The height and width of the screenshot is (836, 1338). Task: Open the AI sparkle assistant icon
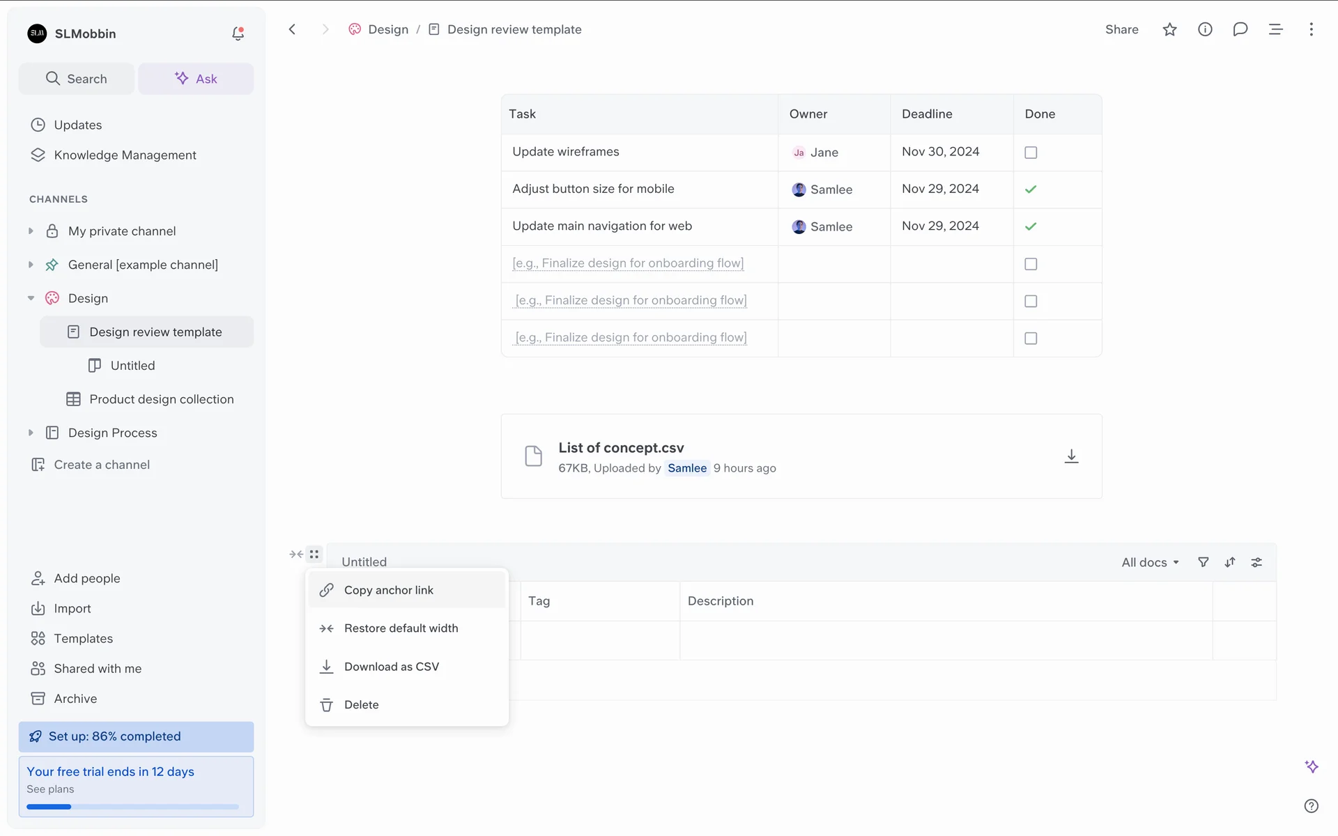(x=1311, y=766)
